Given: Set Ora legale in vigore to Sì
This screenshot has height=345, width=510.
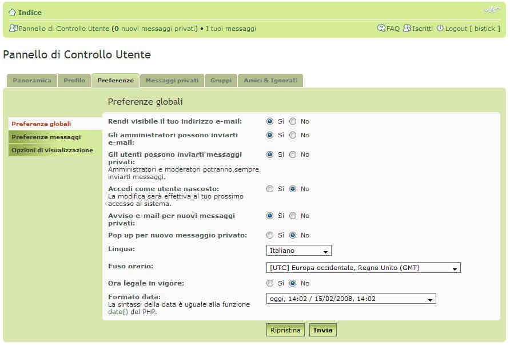Looking at the screenshot, I should click(270, 283).
